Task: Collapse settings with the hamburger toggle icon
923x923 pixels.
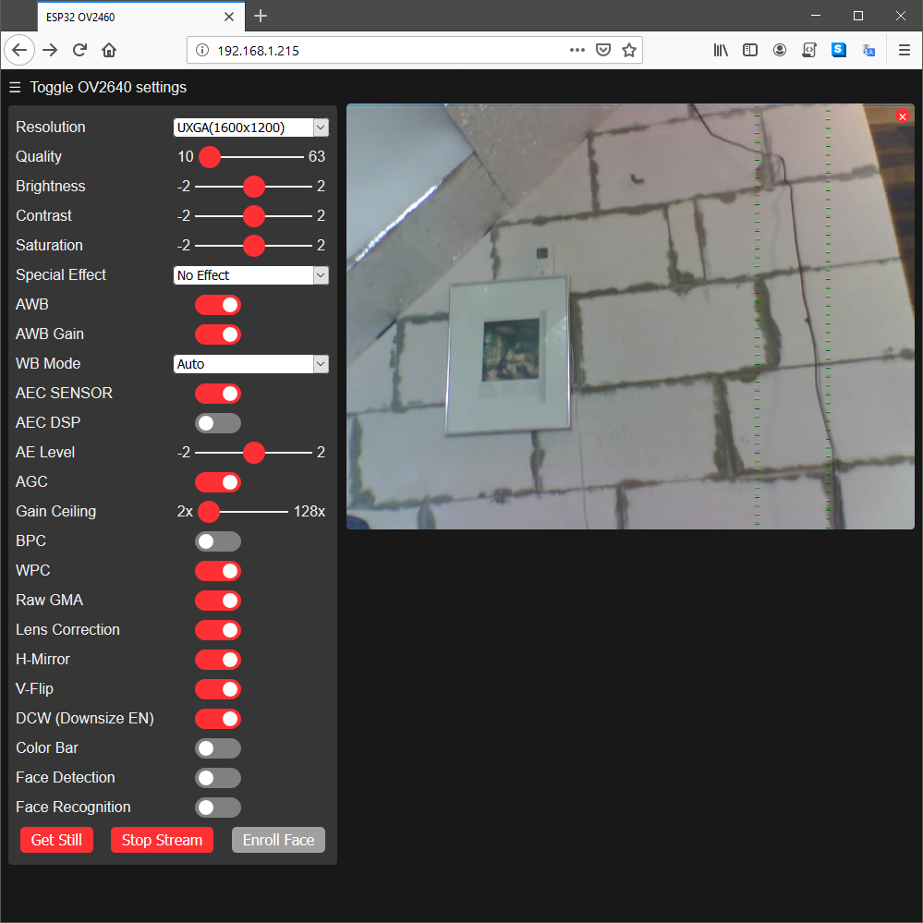Action: click(x=16, y=87)
